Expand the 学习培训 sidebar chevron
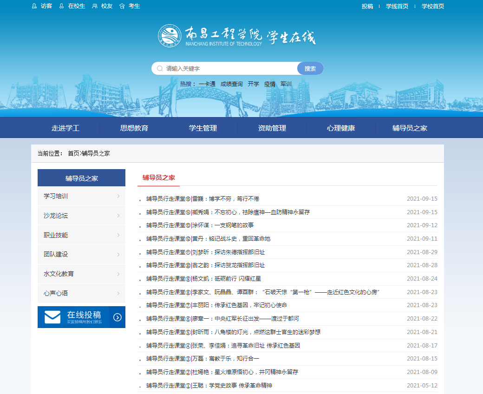483x394 pixels. [x=118, y=196]
